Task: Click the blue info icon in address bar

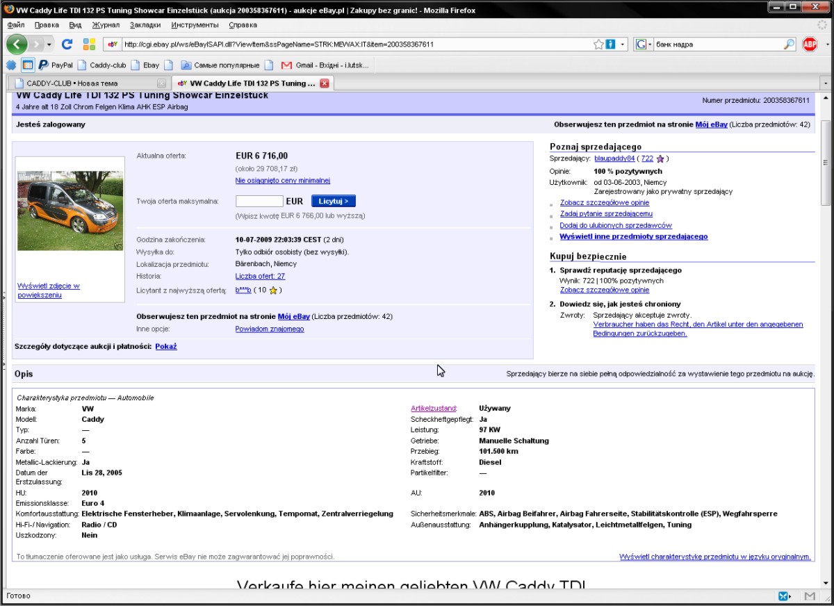Action: [x=610, y=44]
